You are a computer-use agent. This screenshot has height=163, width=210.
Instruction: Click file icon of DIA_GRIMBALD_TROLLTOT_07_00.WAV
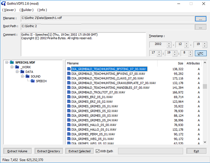click(69, 92)
